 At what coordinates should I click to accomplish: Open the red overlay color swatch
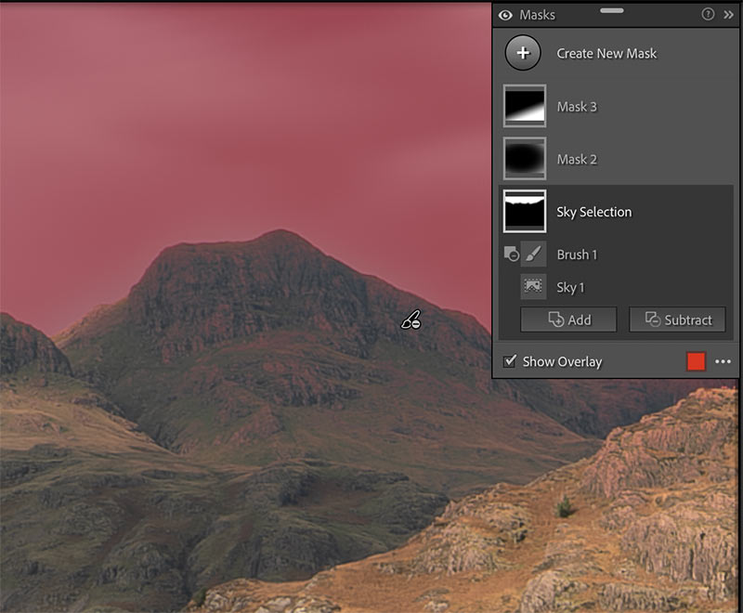[x=696, y=361]
